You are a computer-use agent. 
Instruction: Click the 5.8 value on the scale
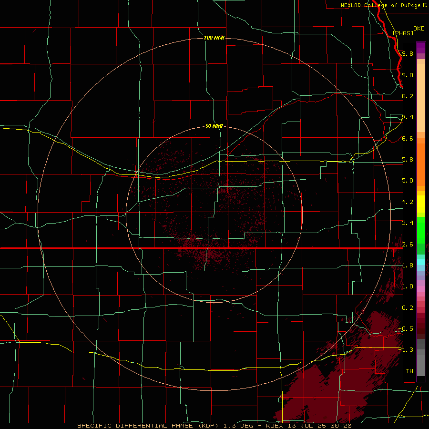(x=408, y=160)
